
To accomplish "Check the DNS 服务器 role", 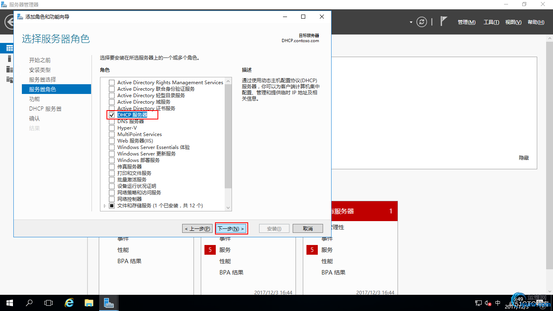I will [112, 121].
